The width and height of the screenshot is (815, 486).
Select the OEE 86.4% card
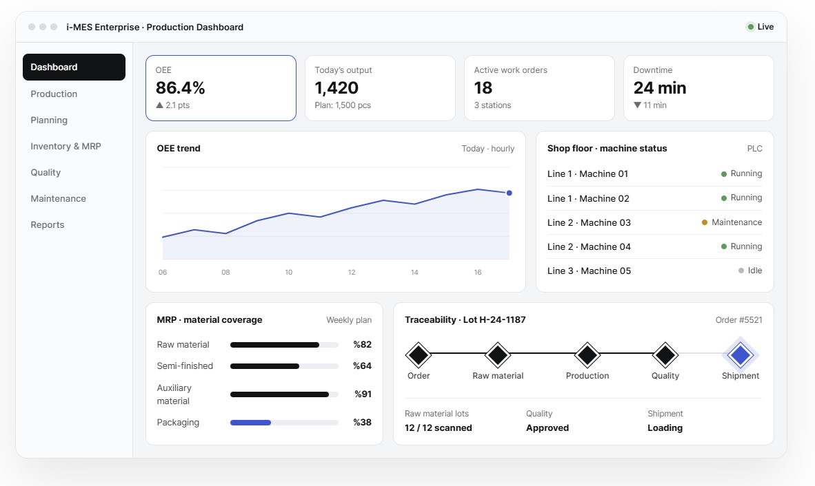221,88
